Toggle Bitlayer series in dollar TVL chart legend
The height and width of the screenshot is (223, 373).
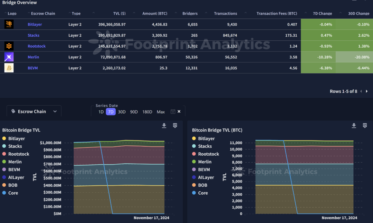13,138
